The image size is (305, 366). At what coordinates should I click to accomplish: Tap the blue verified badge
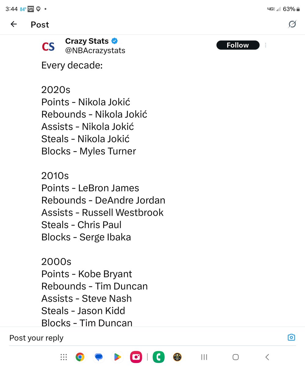[x=114, y=41]
